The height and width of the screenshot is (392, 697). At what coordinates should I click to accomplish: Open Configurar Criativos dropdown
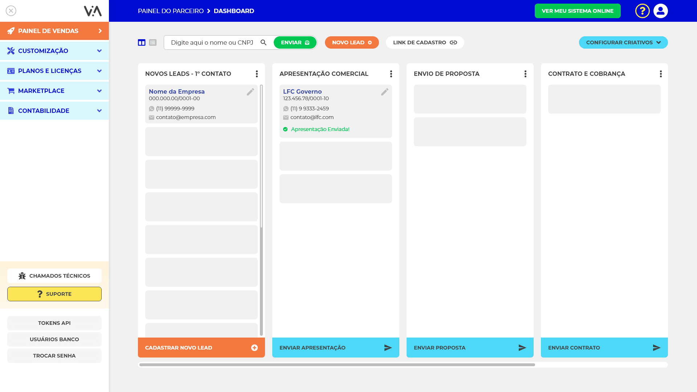(x=623, y=42)
